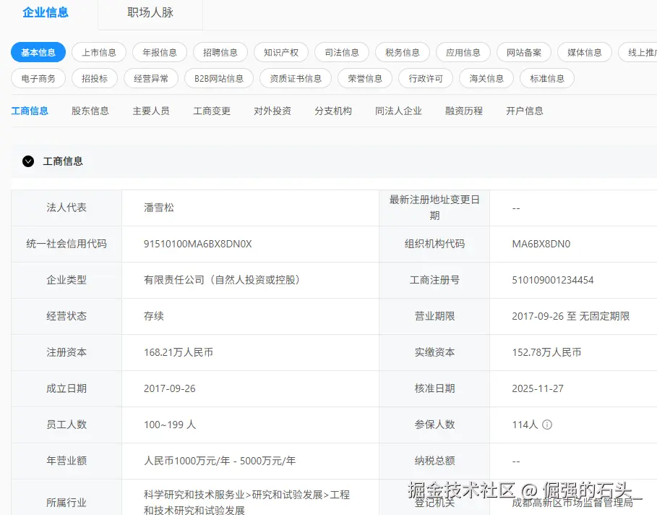Open 招投标 category
657x515 pixels.
[95, 78]
